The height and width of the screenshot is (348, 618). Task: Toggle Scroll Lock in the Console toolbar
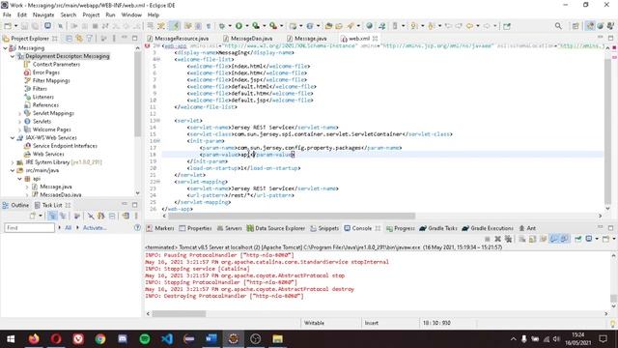click(532, 239)
